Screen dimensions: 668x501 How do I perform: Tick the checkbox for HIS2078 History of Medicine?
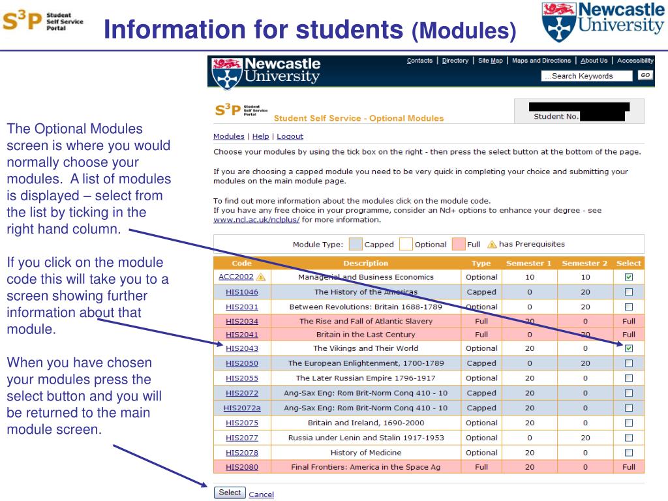(x=628, y=453)
